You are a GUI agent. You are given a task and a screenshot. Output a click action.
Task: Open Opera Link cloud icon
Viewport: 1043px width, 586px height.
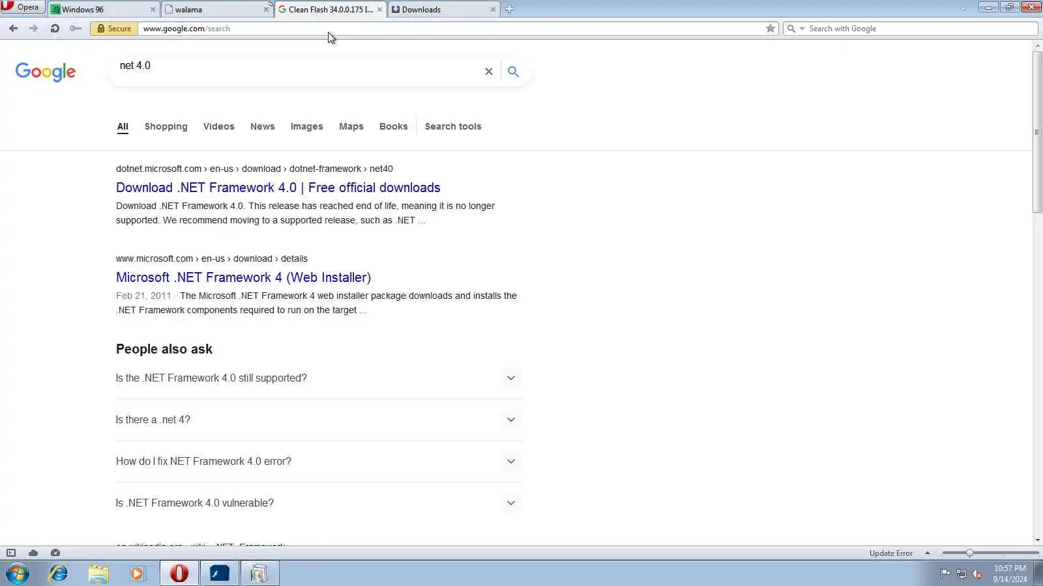click(x=33, y=553)
